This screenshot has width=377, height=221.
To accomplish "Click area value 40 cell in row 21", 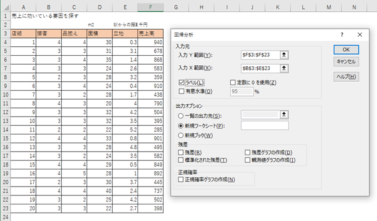I will click(x=100, y=191).
